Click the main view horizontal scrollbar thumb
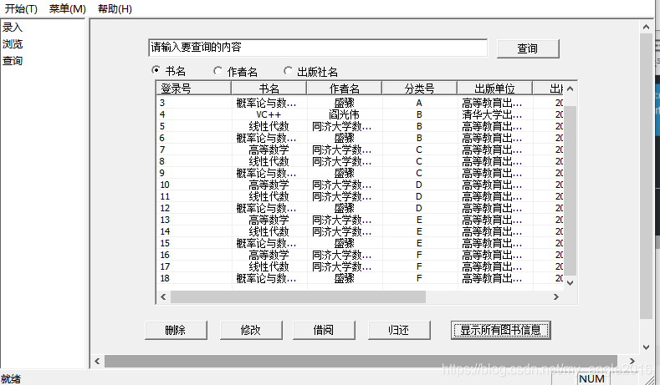Screen dimensions: 660x385 pyautogui.click(x=361, y=361)
